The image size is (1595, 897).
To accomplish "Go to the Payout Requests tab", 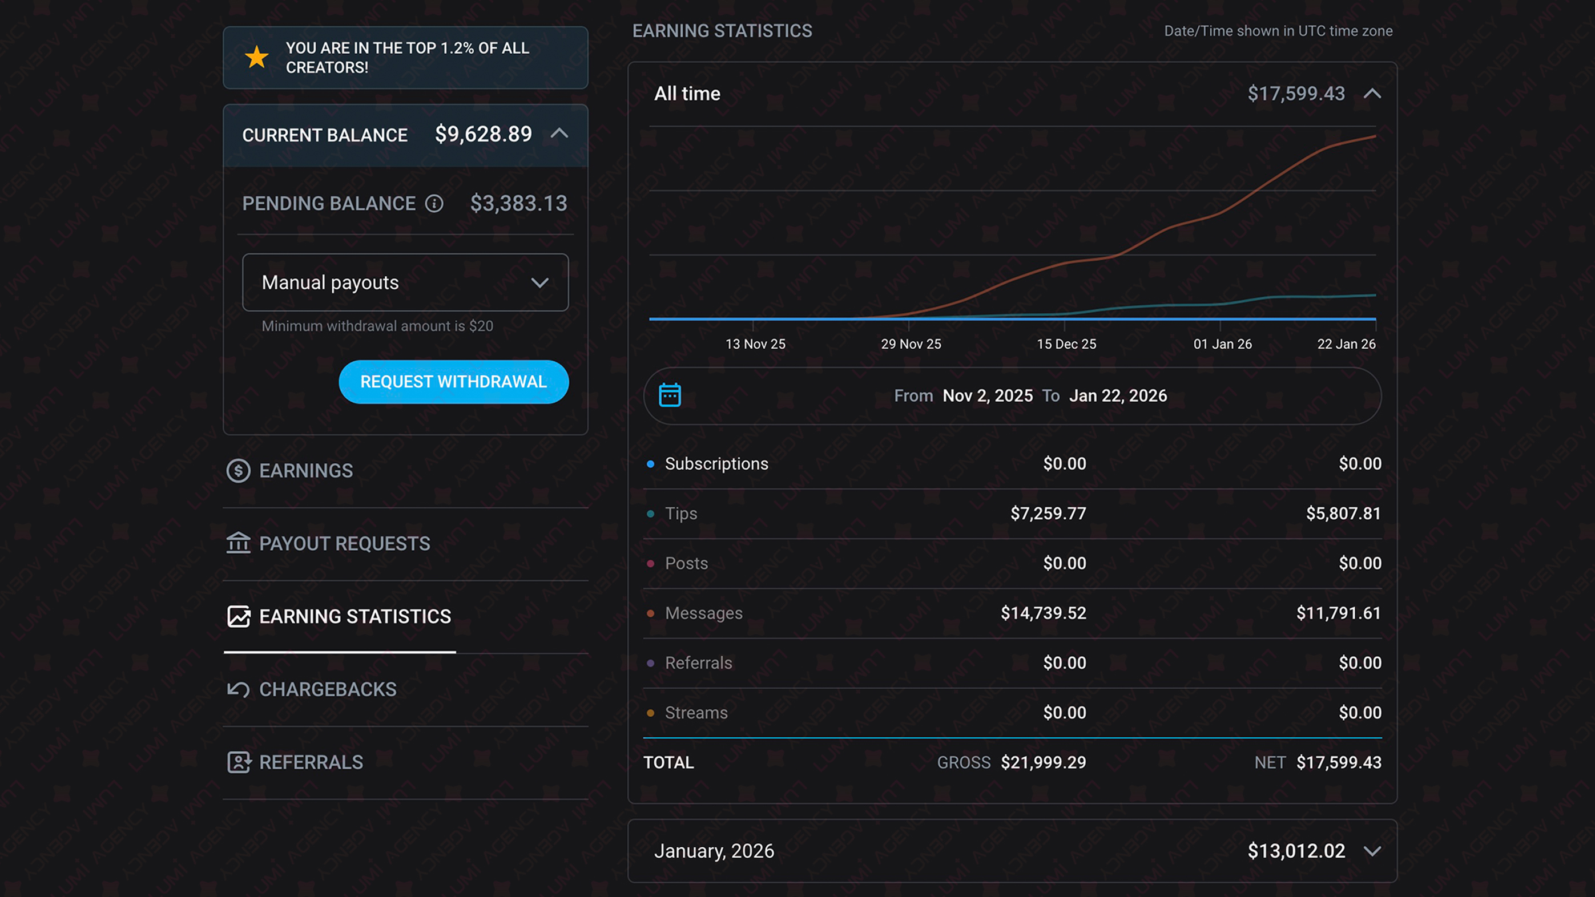I will [x=344, y=544].
